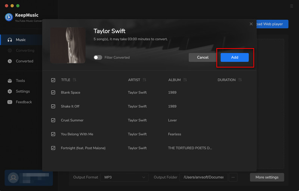
Task: Uncheck the Cruel Summer checkbox
Action: tap(53, 120)
